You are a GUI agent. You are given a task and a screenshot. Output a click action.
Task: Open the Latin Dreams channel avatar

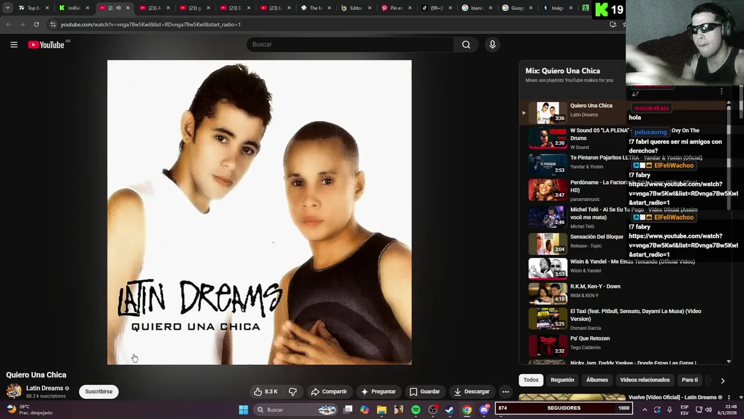point(14,392)
